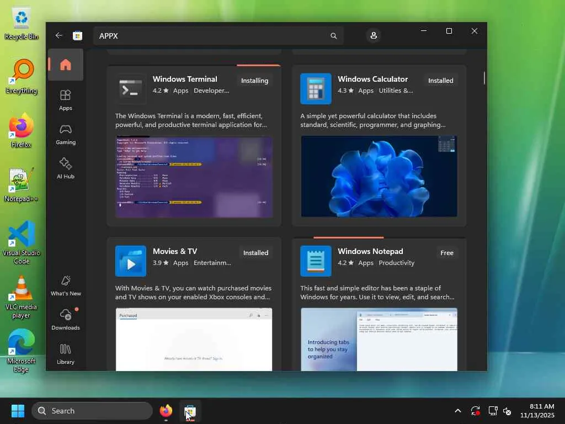Click the Windows Terminal app icon
The height and width of the screenshot is (424, 565).
[x=130, y=89]
